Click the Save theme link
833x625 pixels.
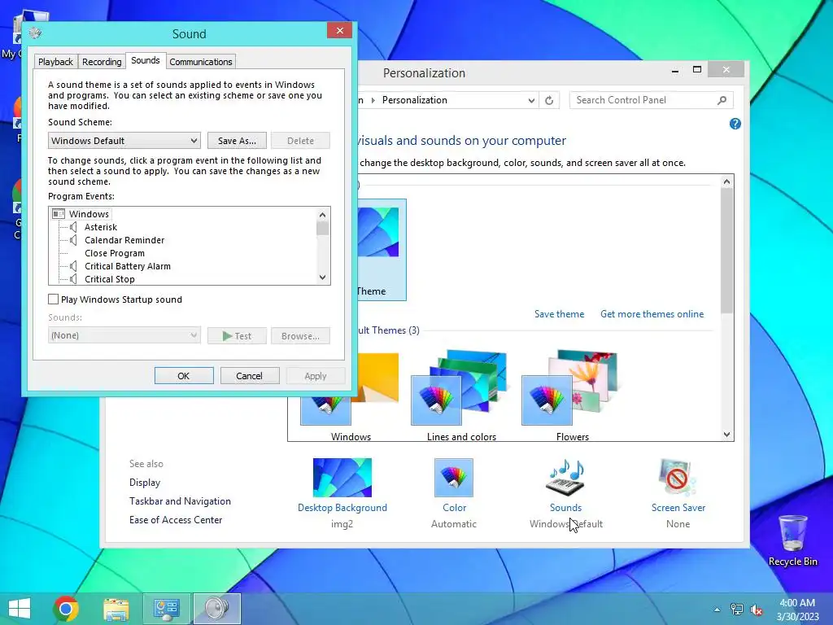point(559,314)
